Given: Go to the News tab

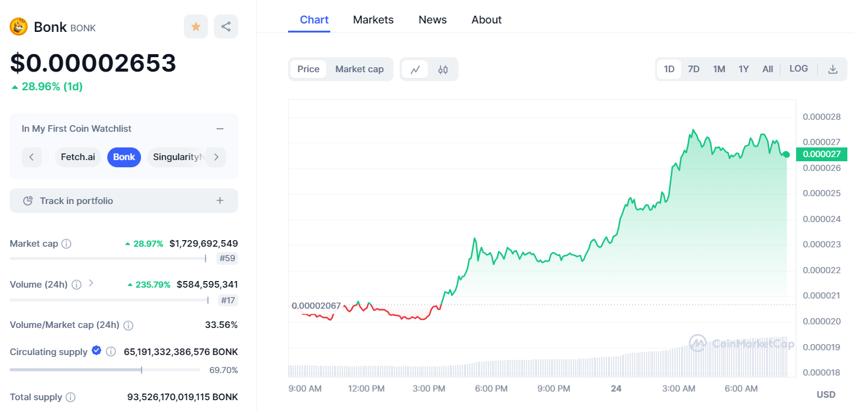Looking at the screenshot, I should [x=433, y=20].
